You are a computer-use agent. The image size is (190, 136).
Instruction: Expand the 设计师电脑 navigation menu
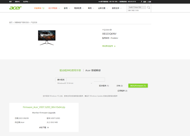54,8
